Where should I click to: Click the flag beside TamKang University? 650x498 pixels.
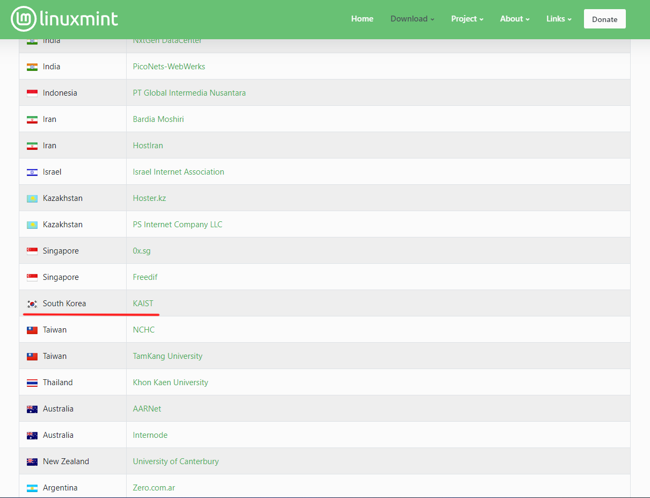32,357
